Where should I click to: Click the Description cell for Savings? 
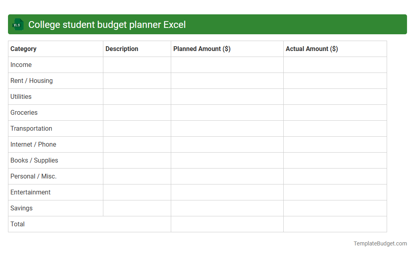click(137, 208)
